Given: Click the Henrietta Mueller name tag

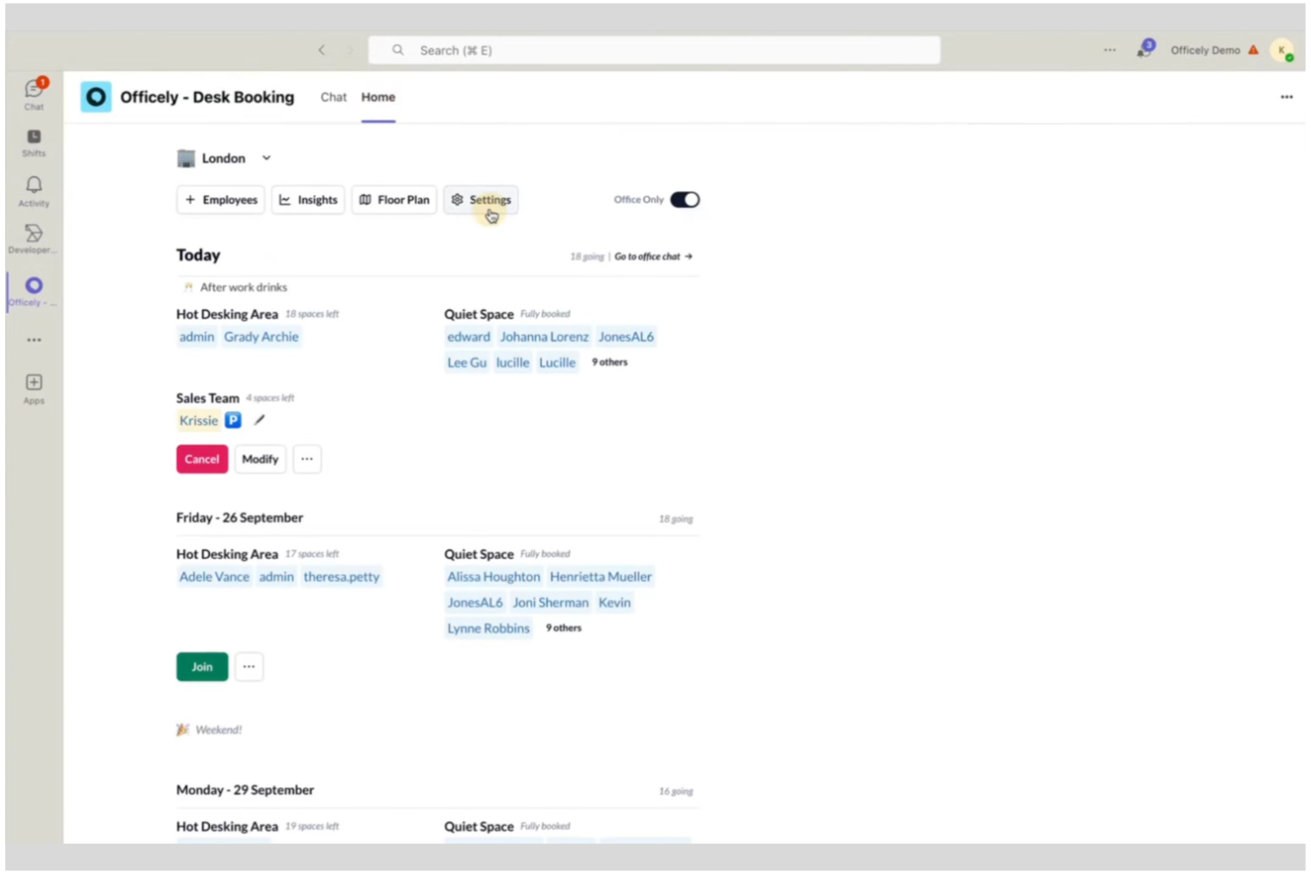Looking at the screenshot, I should [601, 576].
